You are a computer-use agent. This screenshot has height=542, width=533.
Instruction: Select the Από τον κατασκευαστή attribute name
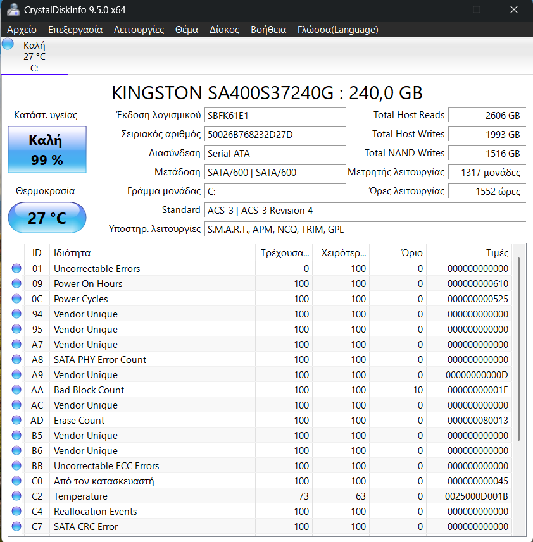[x=104, y=481]
